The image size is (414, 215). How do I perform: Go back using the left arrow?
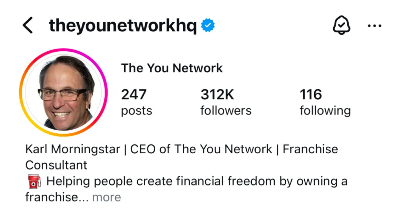point(28,26)
